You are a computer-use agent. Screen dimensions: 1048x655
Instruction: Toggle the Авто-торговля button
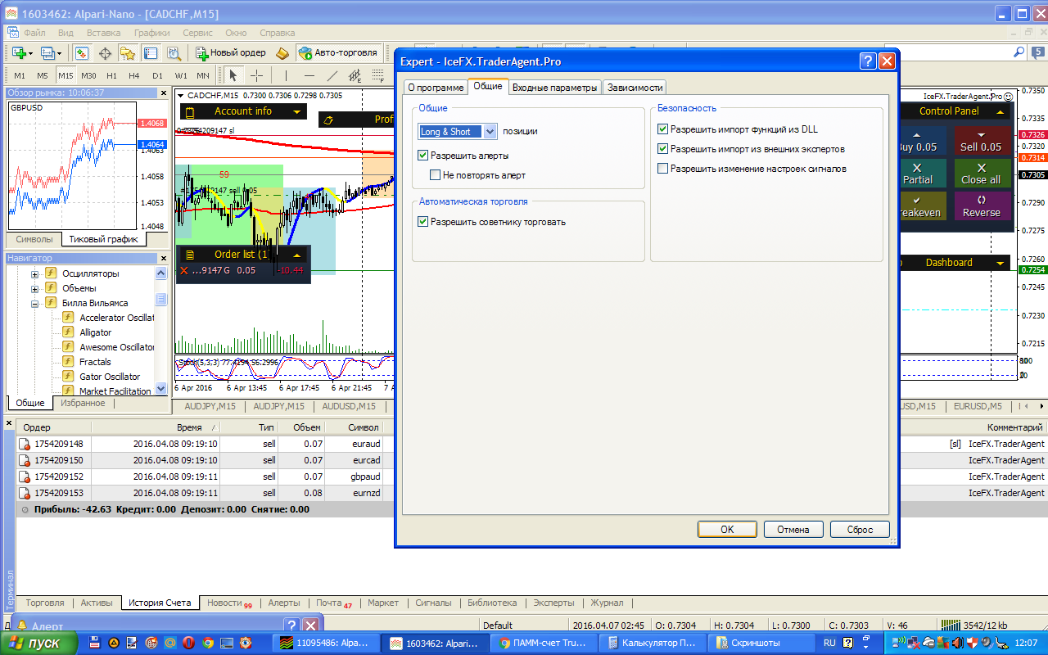click(x=339, y=53)
